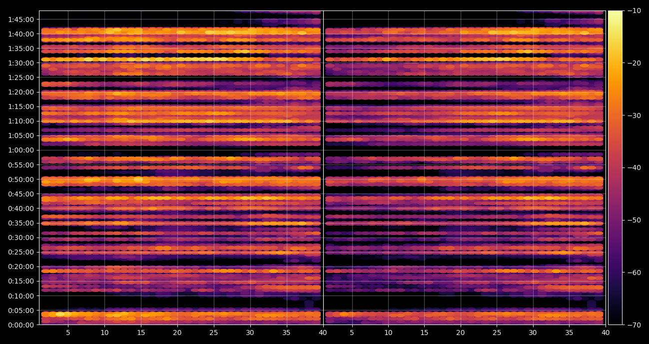
Task: Click x-axis label 30 of right heatmap
Action: (533, 332)
